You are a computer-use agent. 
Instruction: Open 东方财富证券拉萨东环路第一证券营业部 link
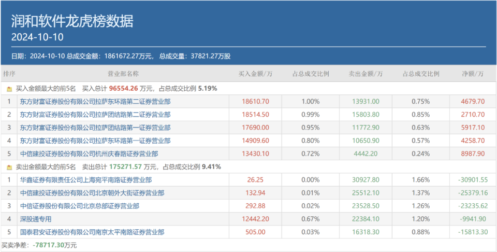(x=95, y=141)
